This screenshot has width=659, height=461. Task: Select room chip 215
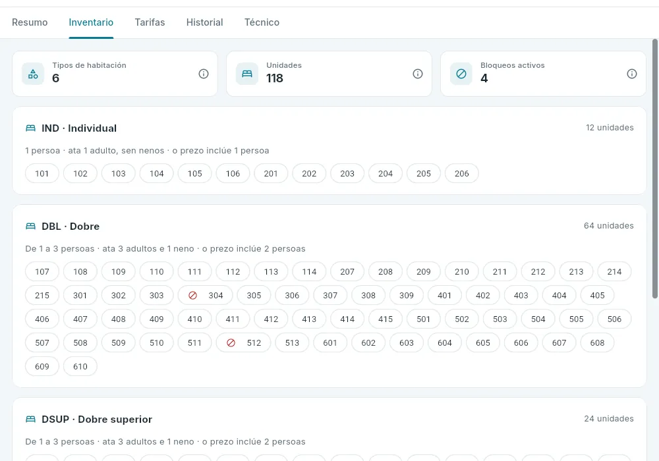(x=42, y=296)
